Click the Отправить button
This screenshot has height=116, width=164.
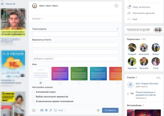coord(110,110)
